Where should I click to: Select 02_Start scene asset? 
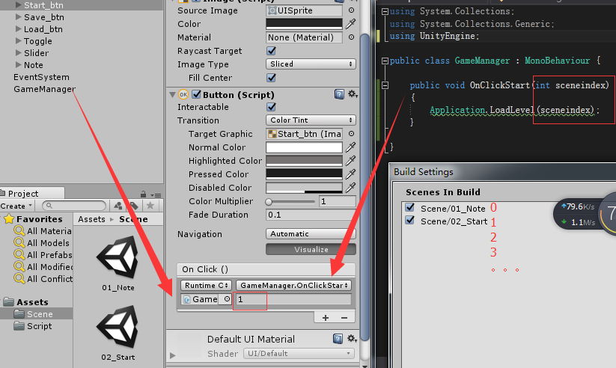[118, 333]
